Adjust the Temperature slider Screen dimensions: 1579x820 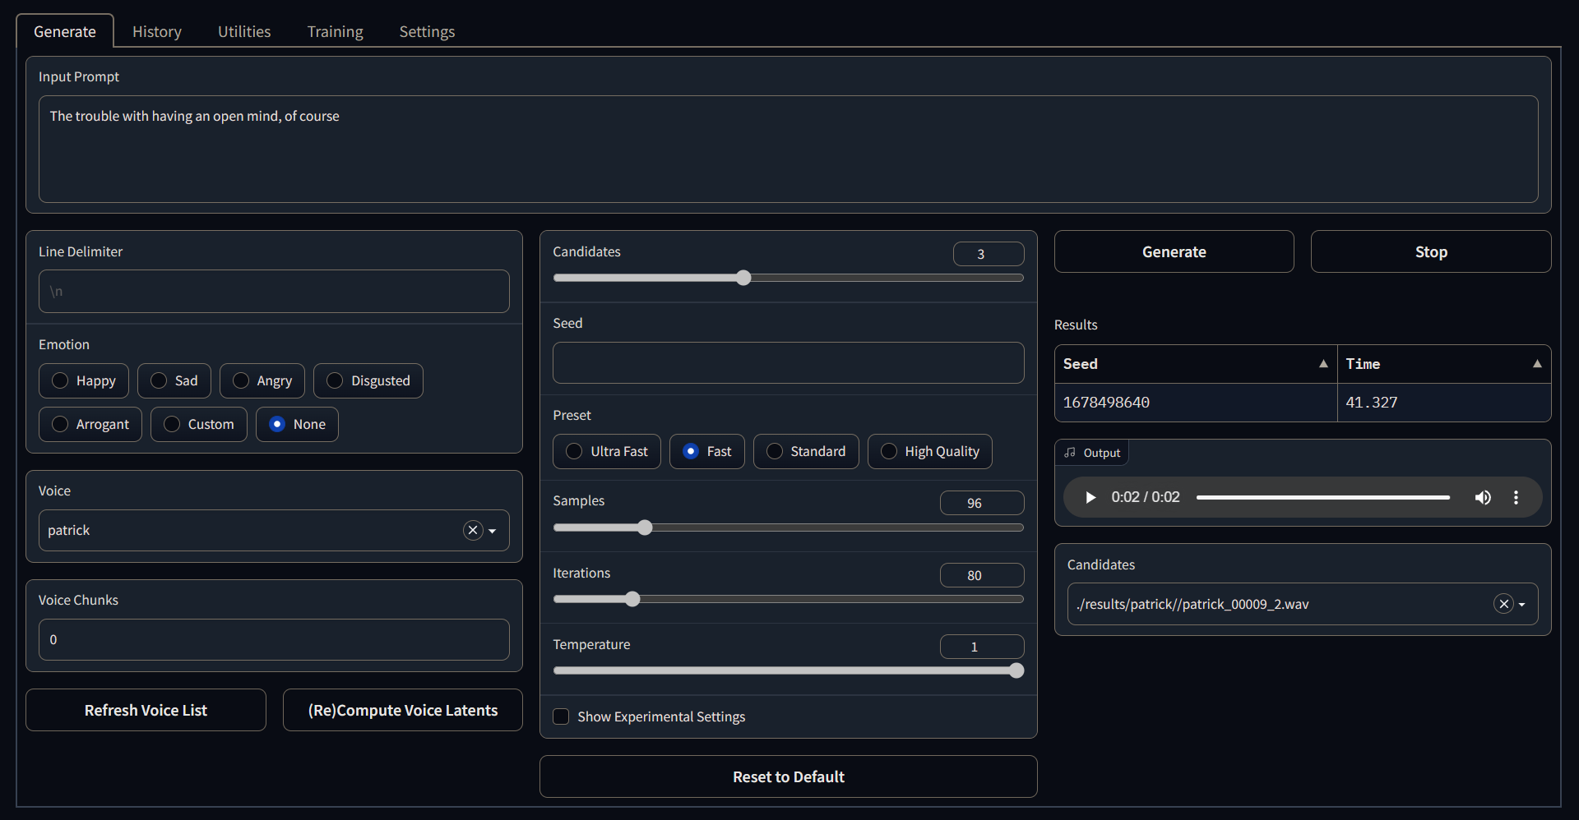click(x=789, y=670)
